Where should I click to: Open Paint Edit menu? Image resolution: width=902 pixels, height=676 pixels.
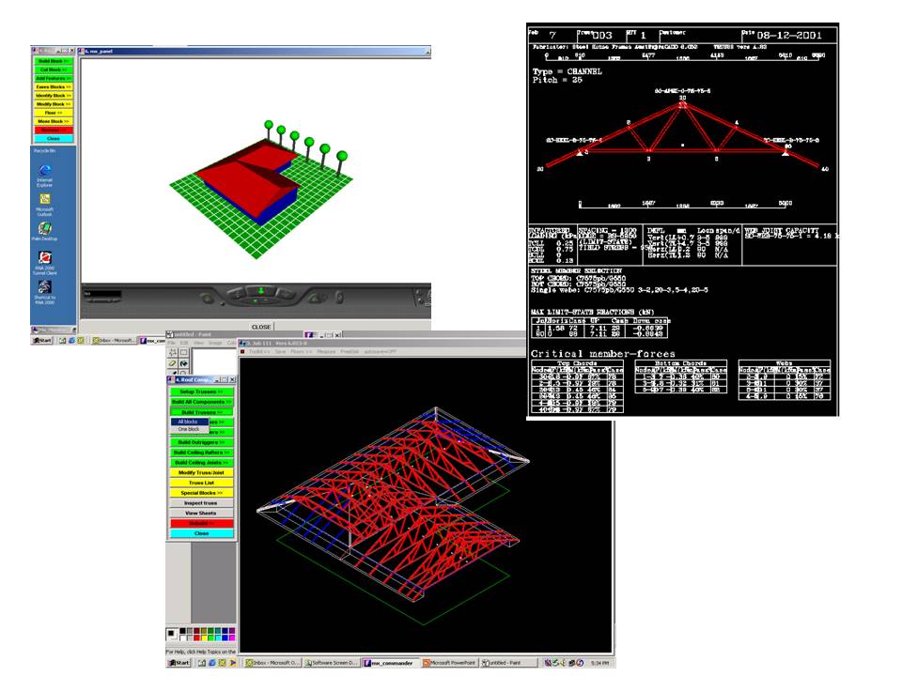coord(185,343)
